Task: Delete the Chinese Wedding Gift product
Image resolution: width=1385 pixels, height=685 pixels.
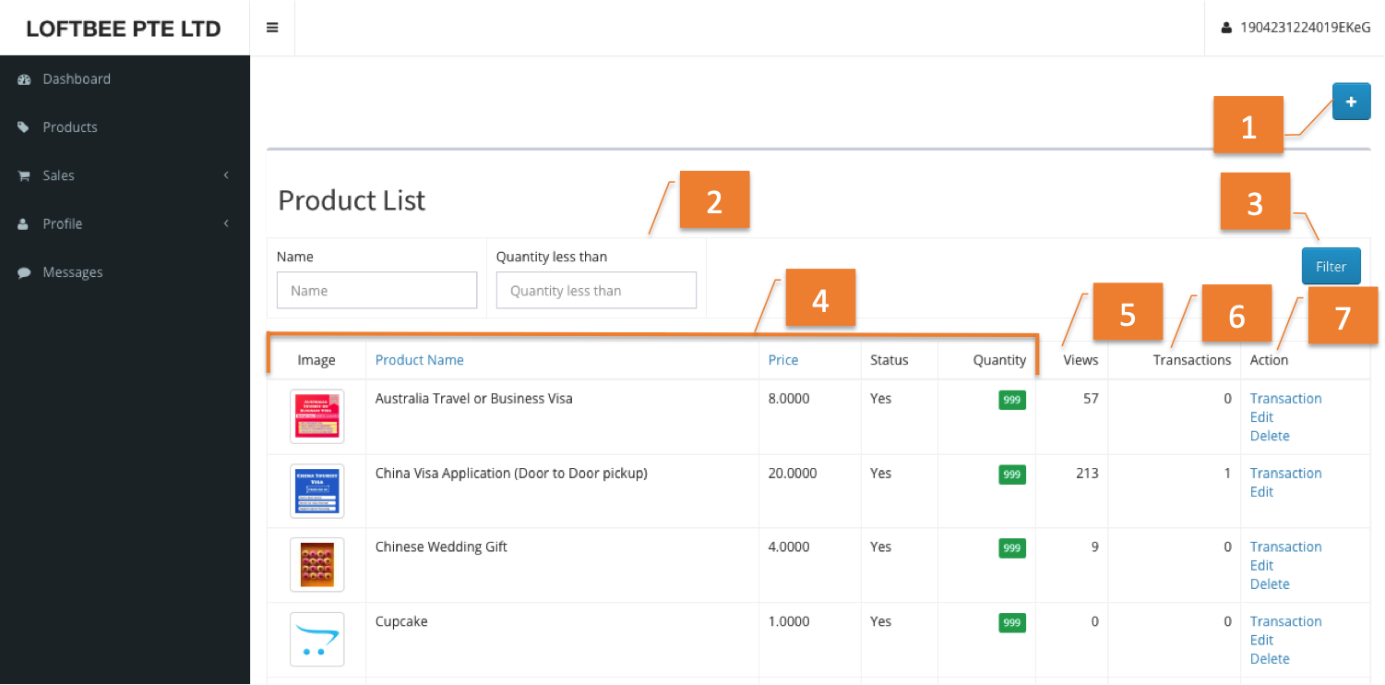Action: 1270,584
